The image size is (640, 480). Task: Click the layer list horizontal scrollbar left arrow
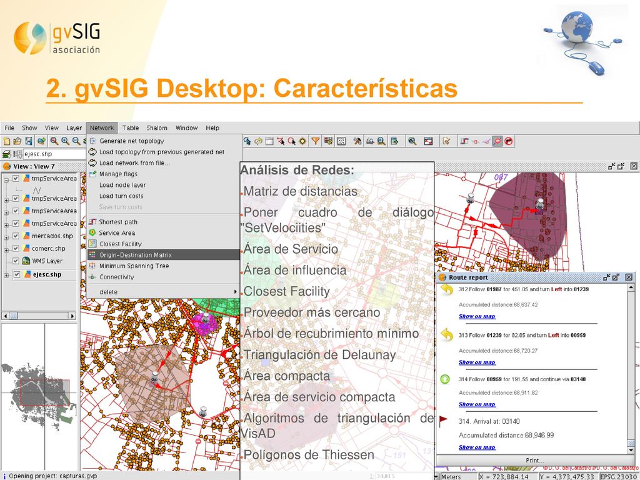pos(5,316)
